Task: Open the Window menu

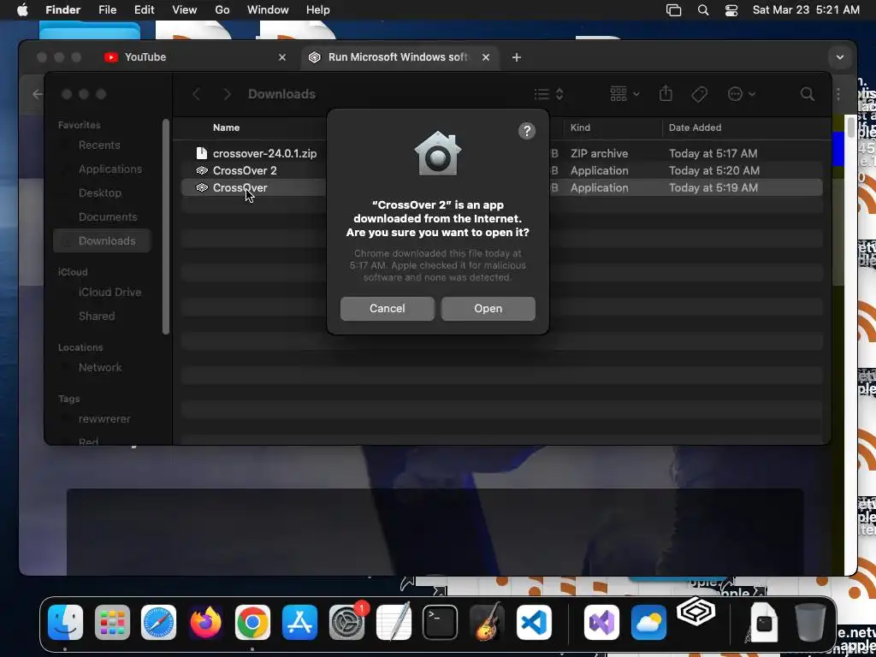Action: 268,10
